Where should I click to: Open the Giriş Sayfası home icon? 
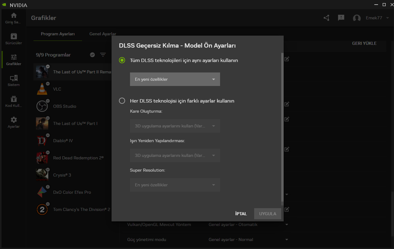pos(14,15)
